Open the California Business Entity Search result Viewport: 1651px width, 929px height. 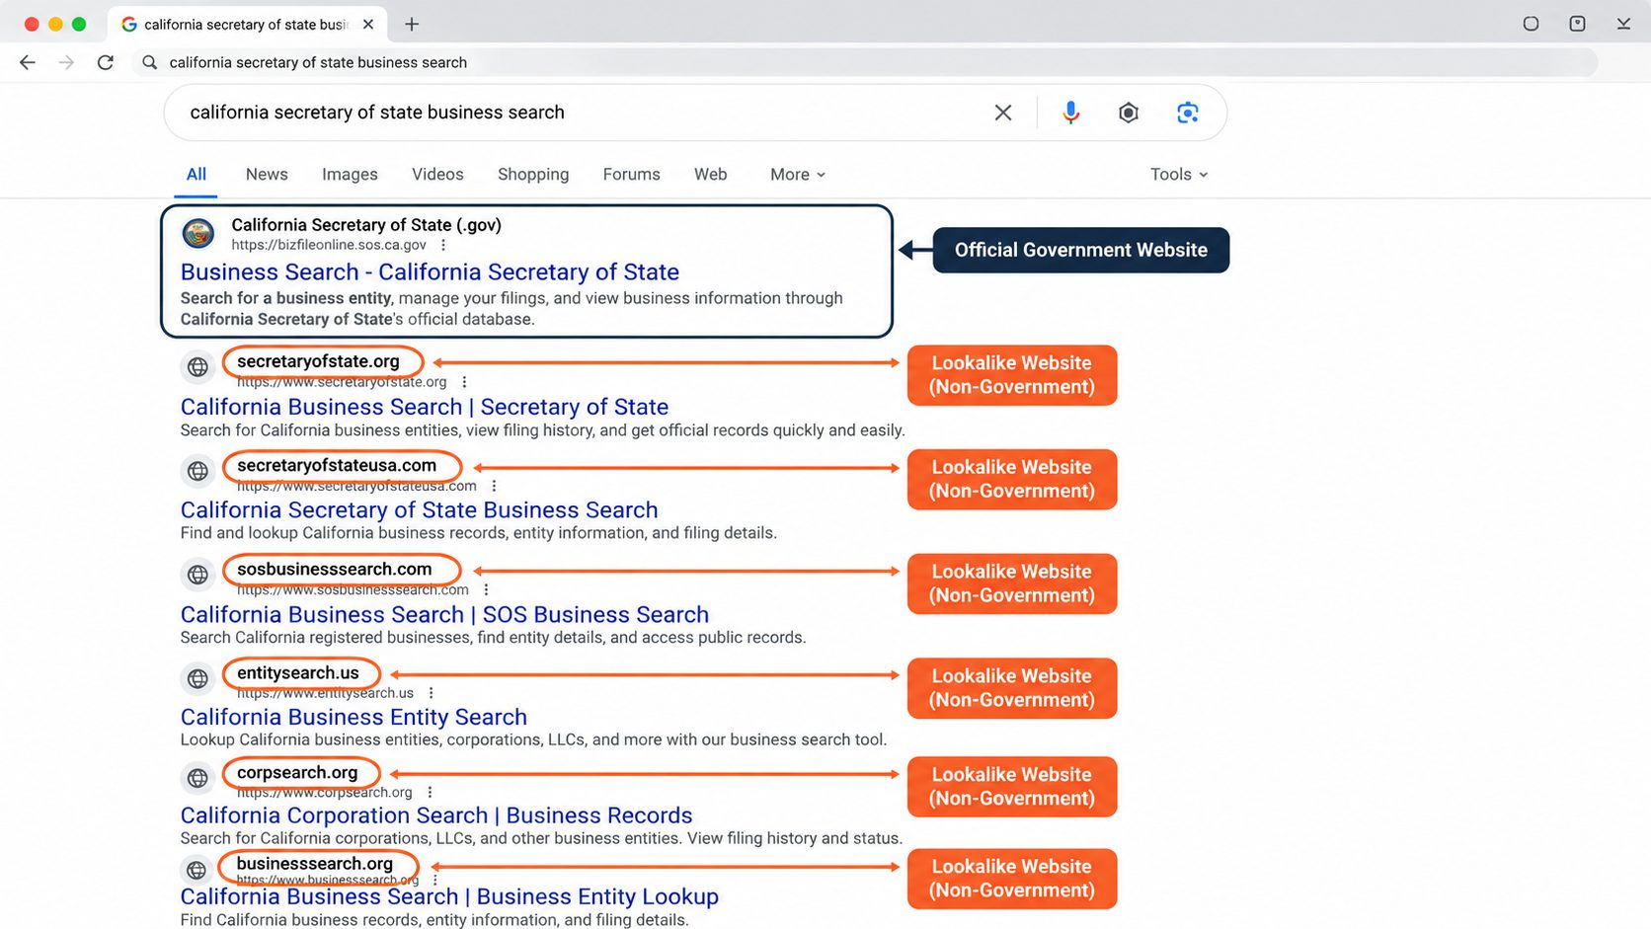[x=354, y=717]
